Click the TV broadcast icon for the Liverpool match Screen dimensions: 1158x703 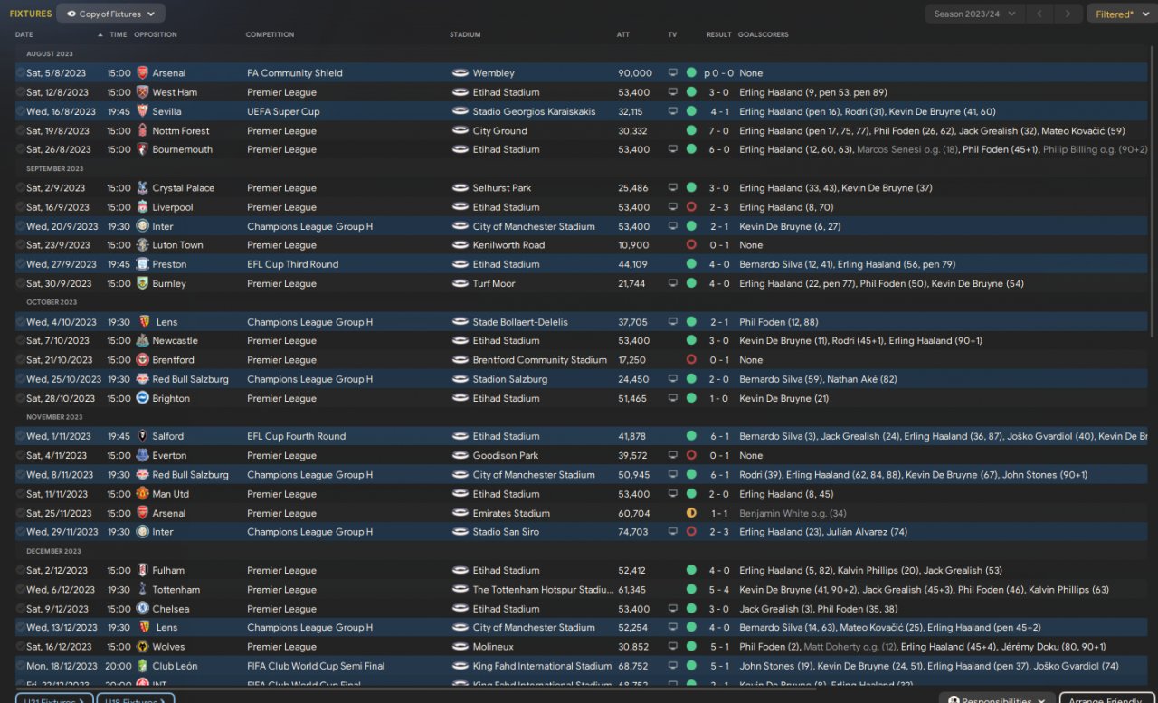coord(672,207)
